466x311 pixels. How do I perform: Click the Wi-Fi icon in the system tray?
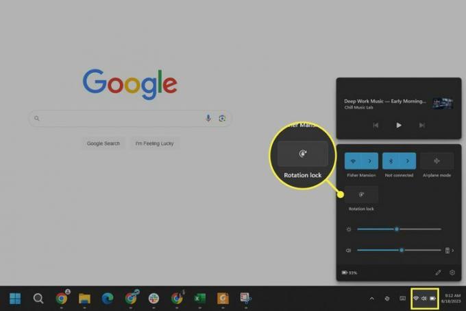(416, 298)
